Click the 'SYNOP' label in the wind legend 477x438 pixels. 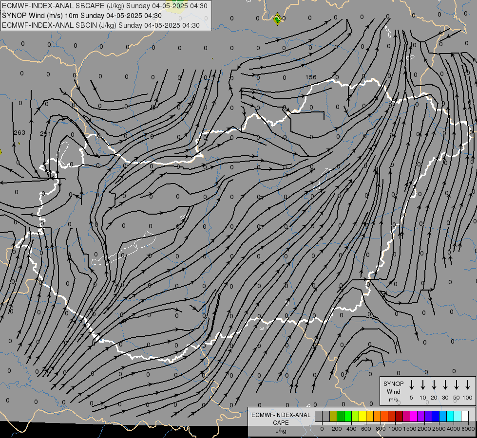pyautogui.click(x=393, y=383)
